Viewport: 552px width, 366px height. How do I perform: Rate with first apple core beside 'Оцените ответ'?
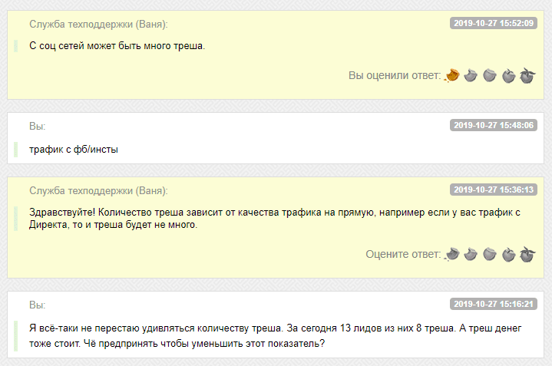tap(452, 254)
